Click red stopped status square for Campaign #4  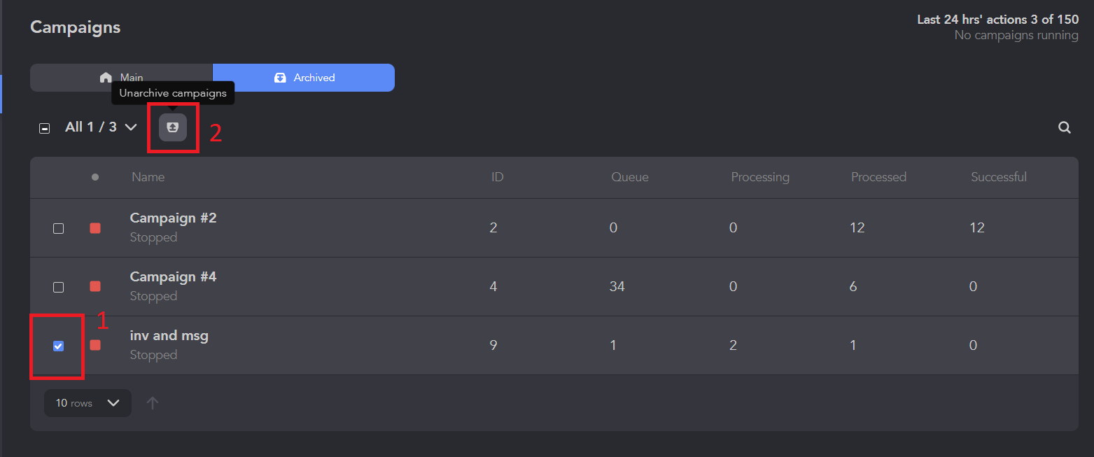[x=95, y=287]
